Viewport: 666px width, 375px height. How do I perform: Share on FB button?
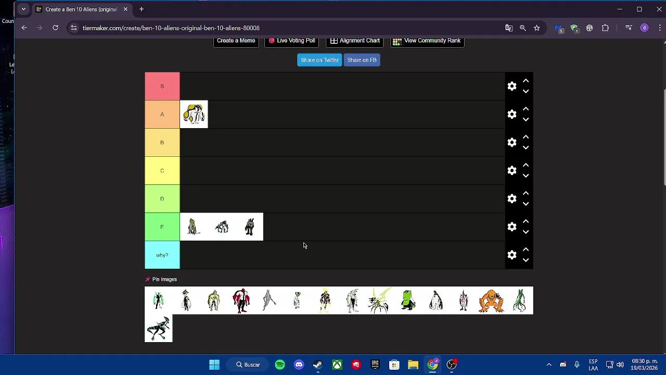tap(362, 60)
